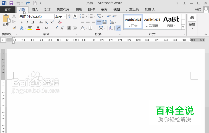Expand the styles gallery More arrow
The width and height of the screenshot is (209, 133).
tap(183, 27)
